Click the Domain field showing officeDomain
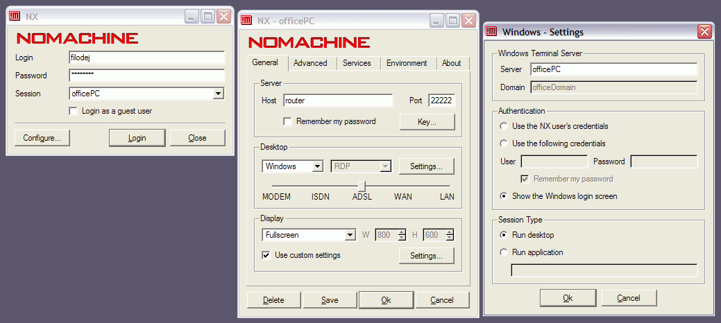Screen dimensions: 721x323 pos(614,87)
